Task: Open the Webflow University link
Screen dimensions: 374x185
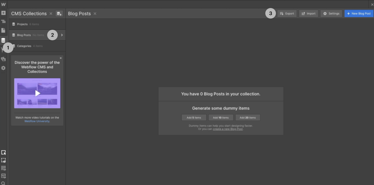Action: click(37, 121)
